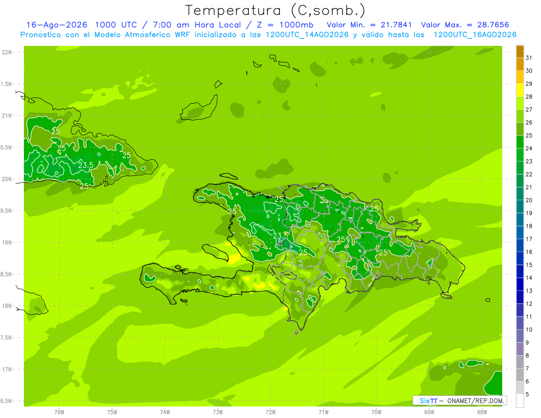Click the "76W" longitude label

coord(59,412)
